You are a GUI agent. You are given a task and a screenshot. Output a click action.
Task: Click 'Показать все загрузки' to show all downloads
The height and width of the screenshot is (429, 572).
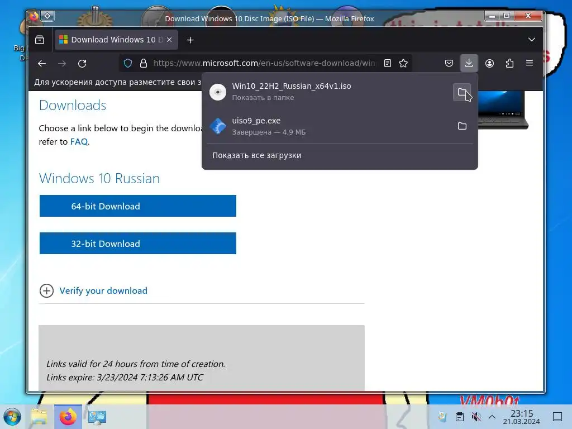click(x=257, y=155)
